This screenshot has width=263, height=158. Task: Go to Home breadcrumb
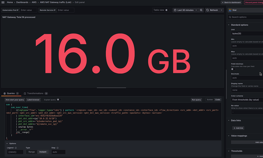pyautogui.click(x=10, y=2)
